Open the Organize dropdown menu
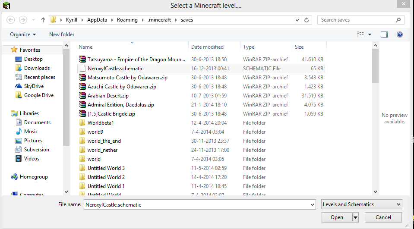 click(x=23, y=35)
